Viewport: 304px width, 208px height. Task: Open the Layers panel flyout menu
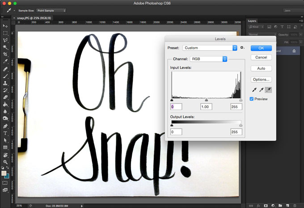(x=301, y=21)
